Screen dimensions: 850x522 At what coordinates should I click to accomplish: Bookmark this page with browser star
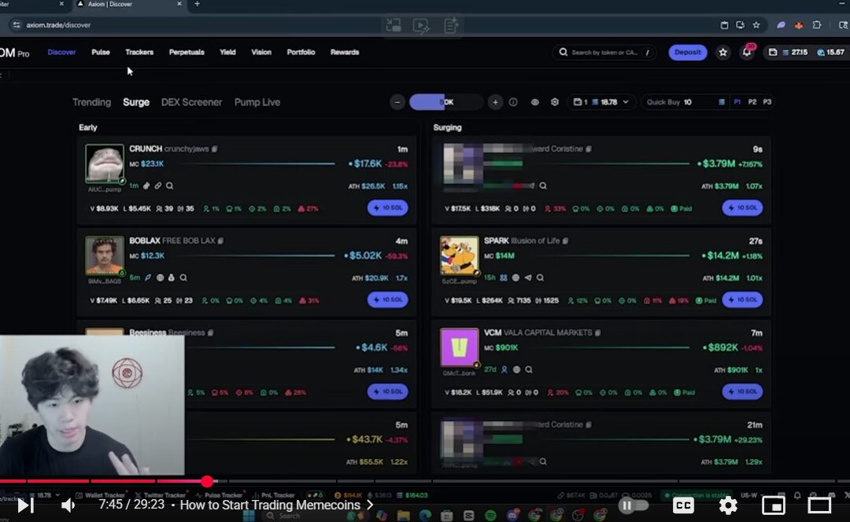[756, 25]
